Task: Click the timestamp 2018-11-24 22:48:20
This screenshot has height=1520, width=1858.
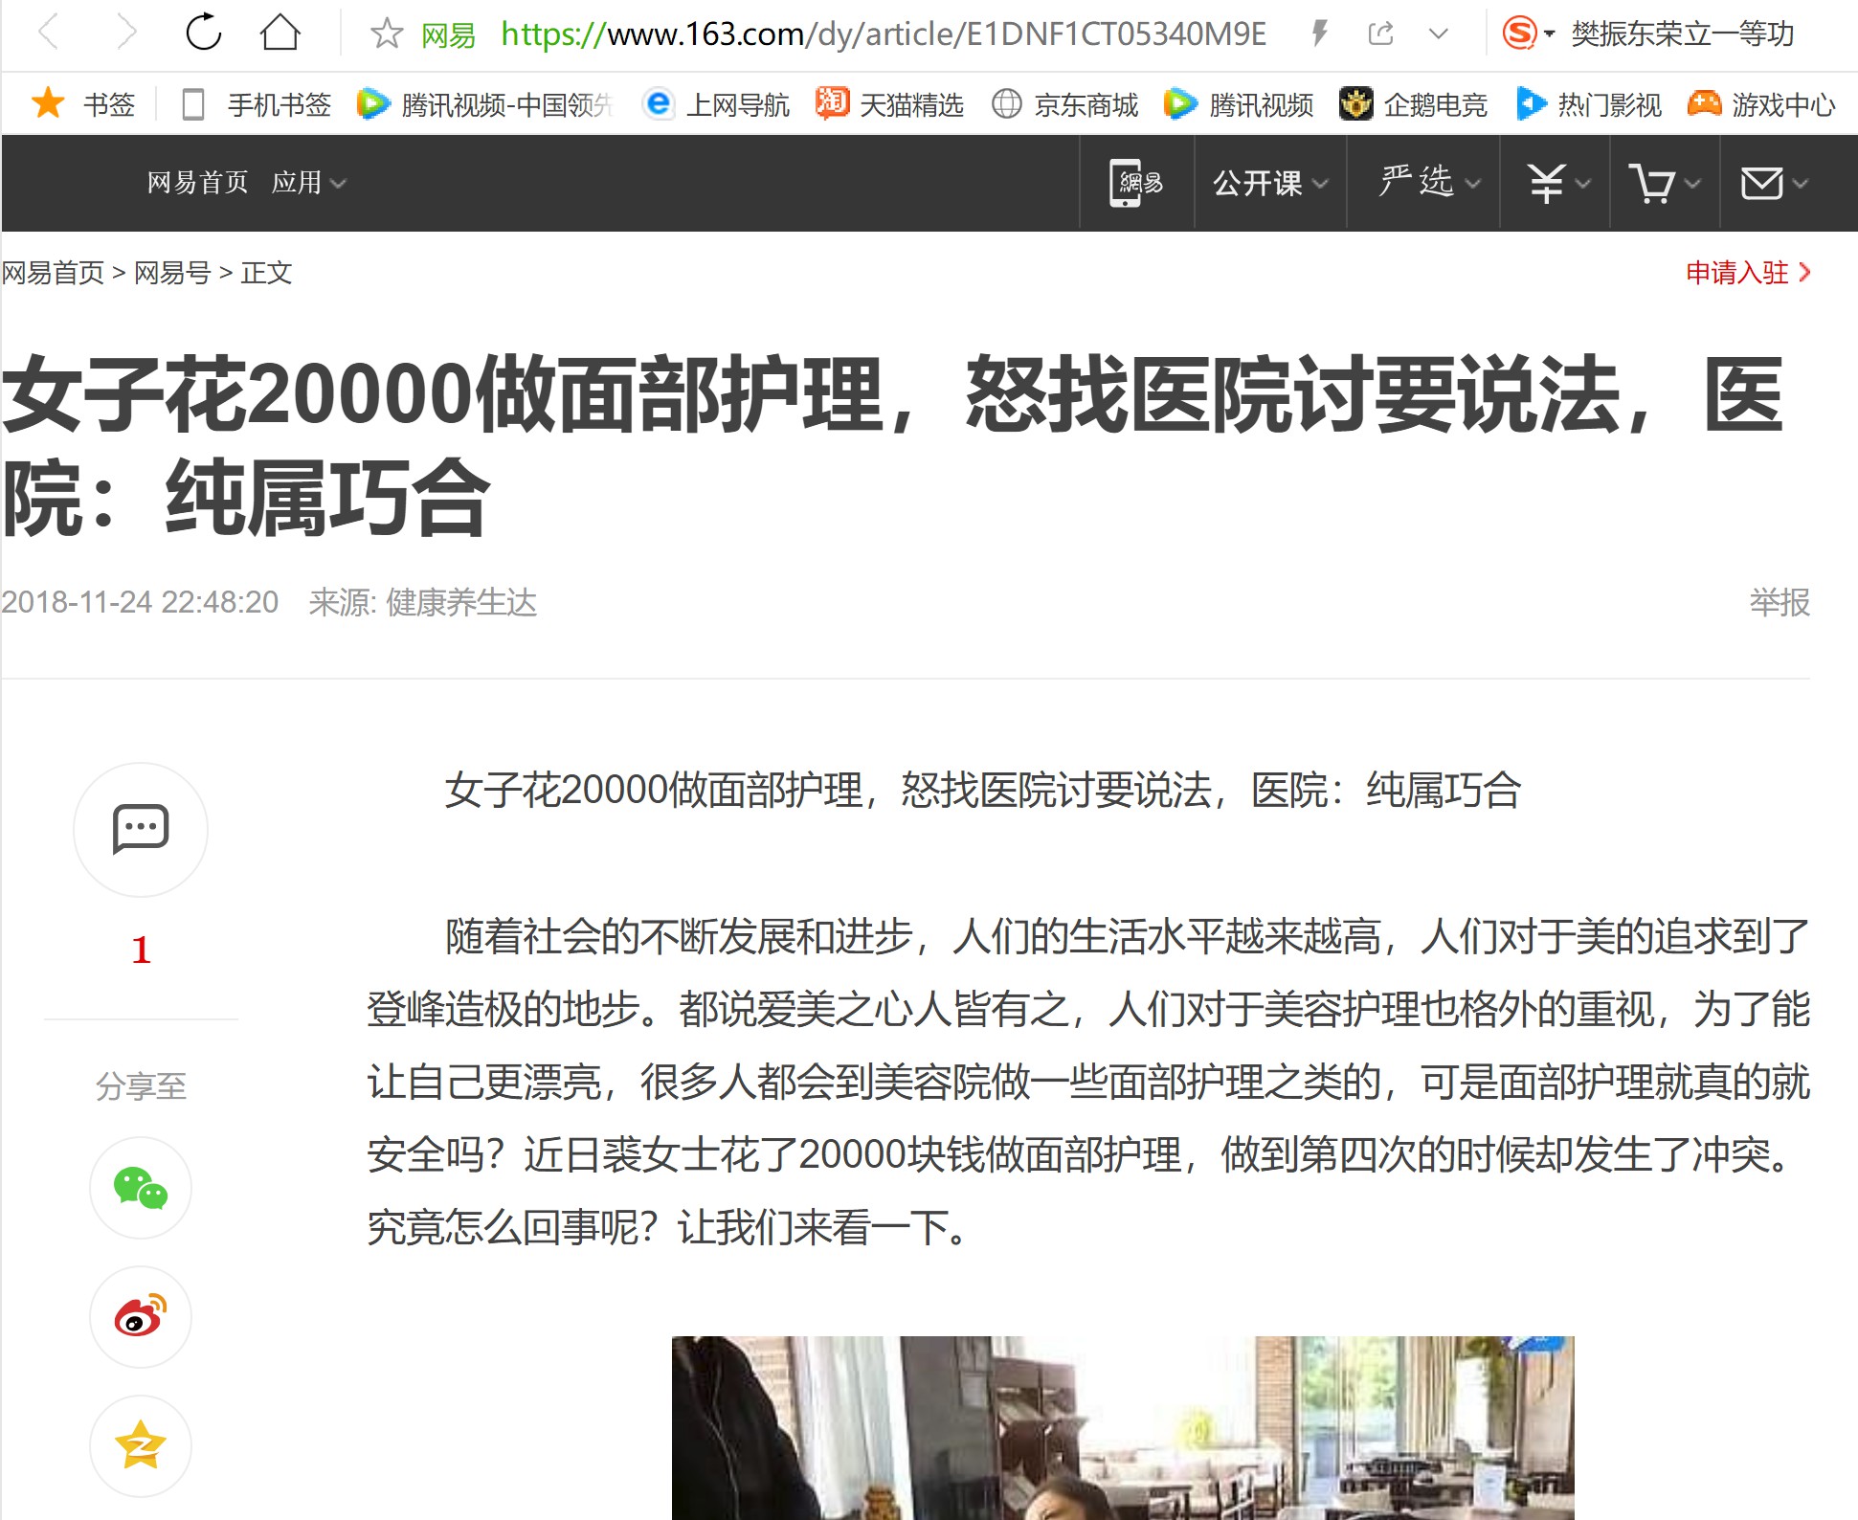Action: 140,602
